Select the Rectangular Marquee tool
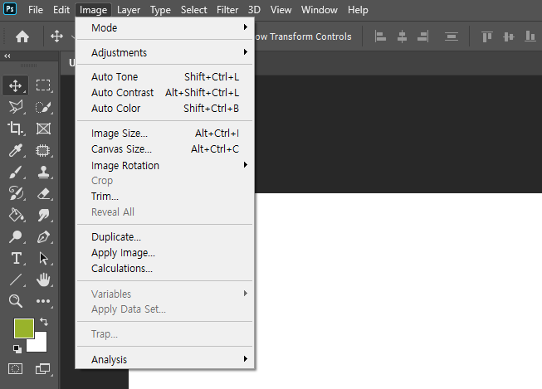Screen dimensions: 542x389 (43, 85)
